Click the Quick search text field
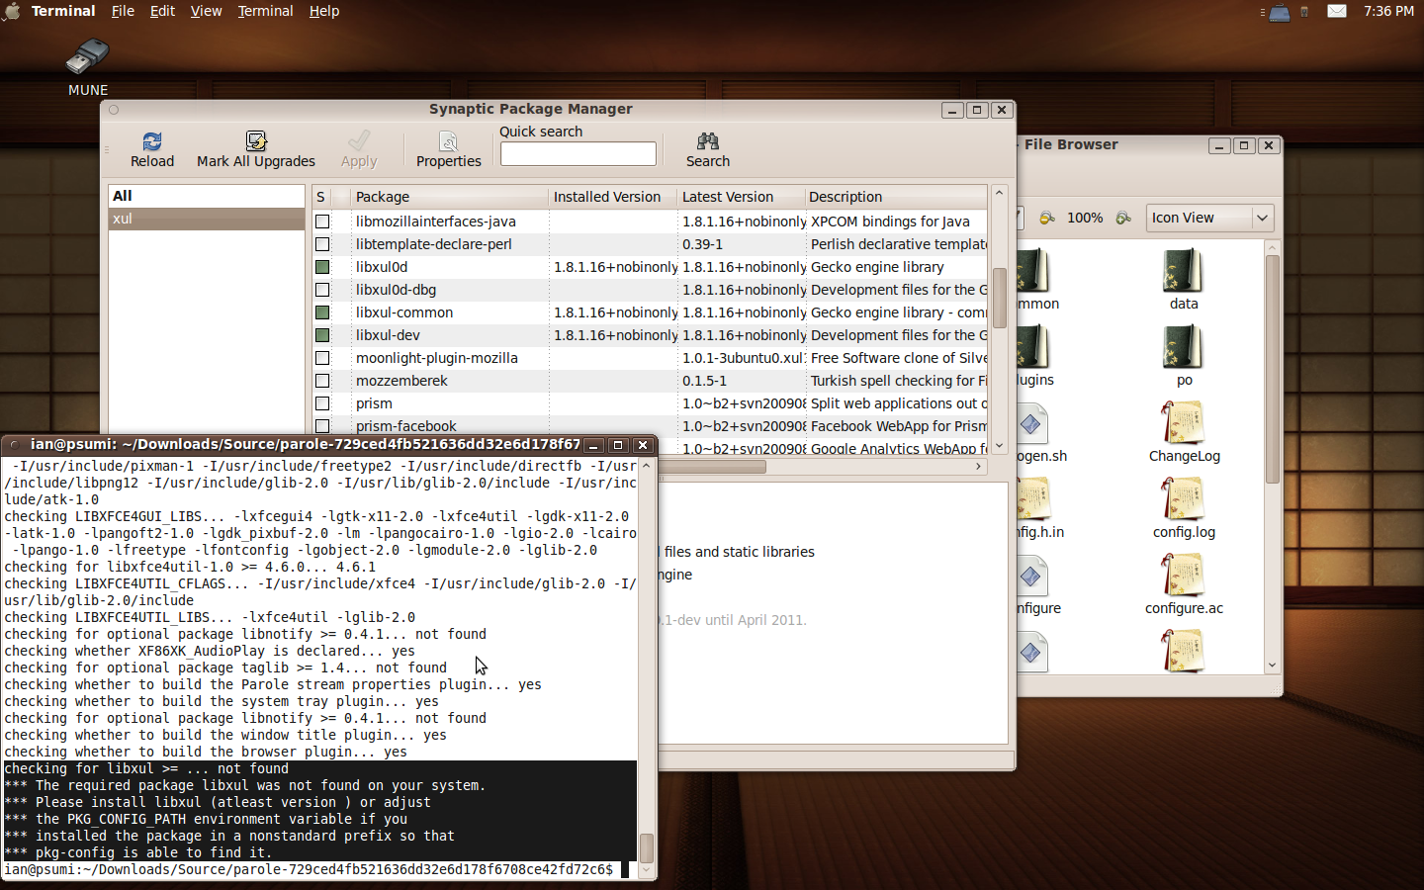Viewport: 1424px width, 890px height. 578,154
